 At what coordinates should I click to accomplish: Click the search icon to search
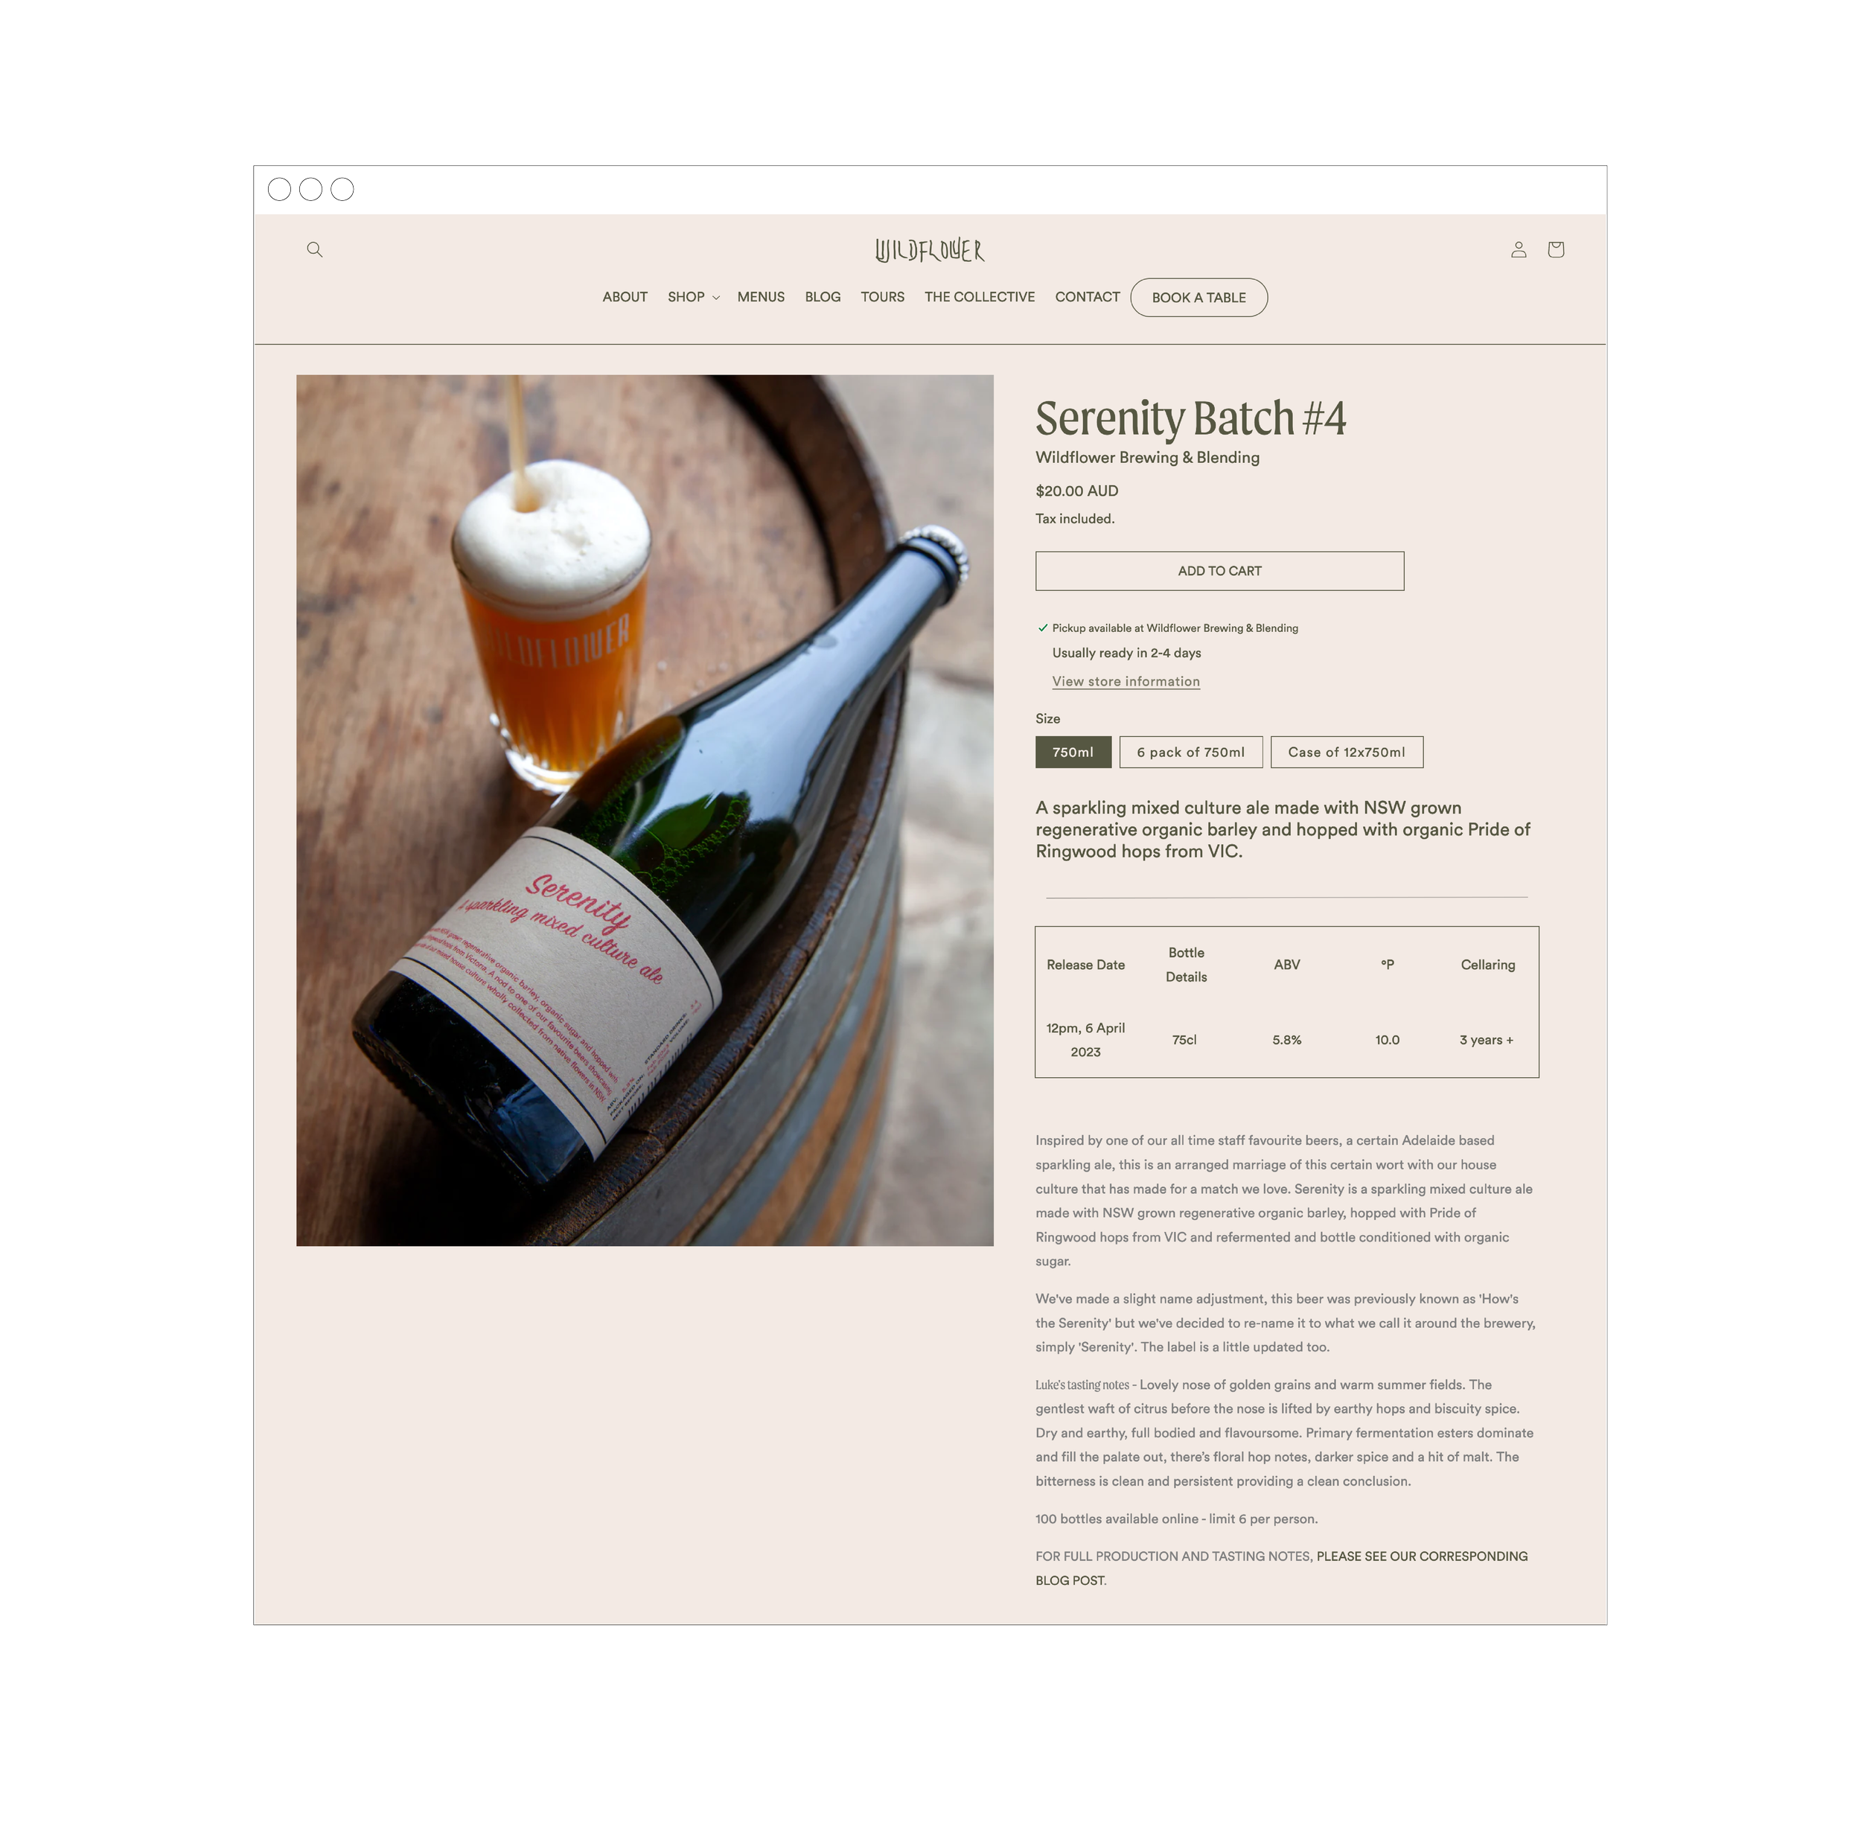pos(318,250)
